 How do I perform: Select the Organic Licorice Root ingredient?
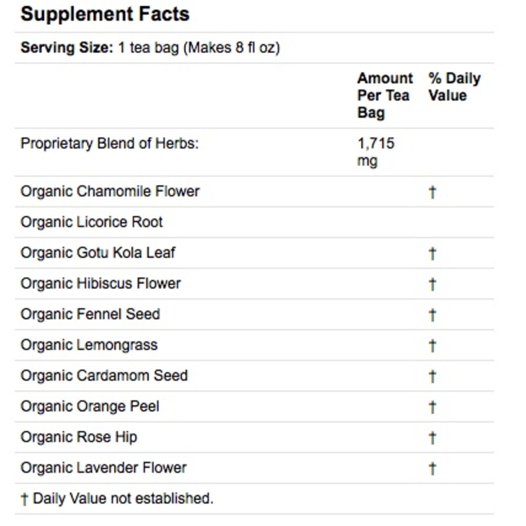[x=92, y=222]
